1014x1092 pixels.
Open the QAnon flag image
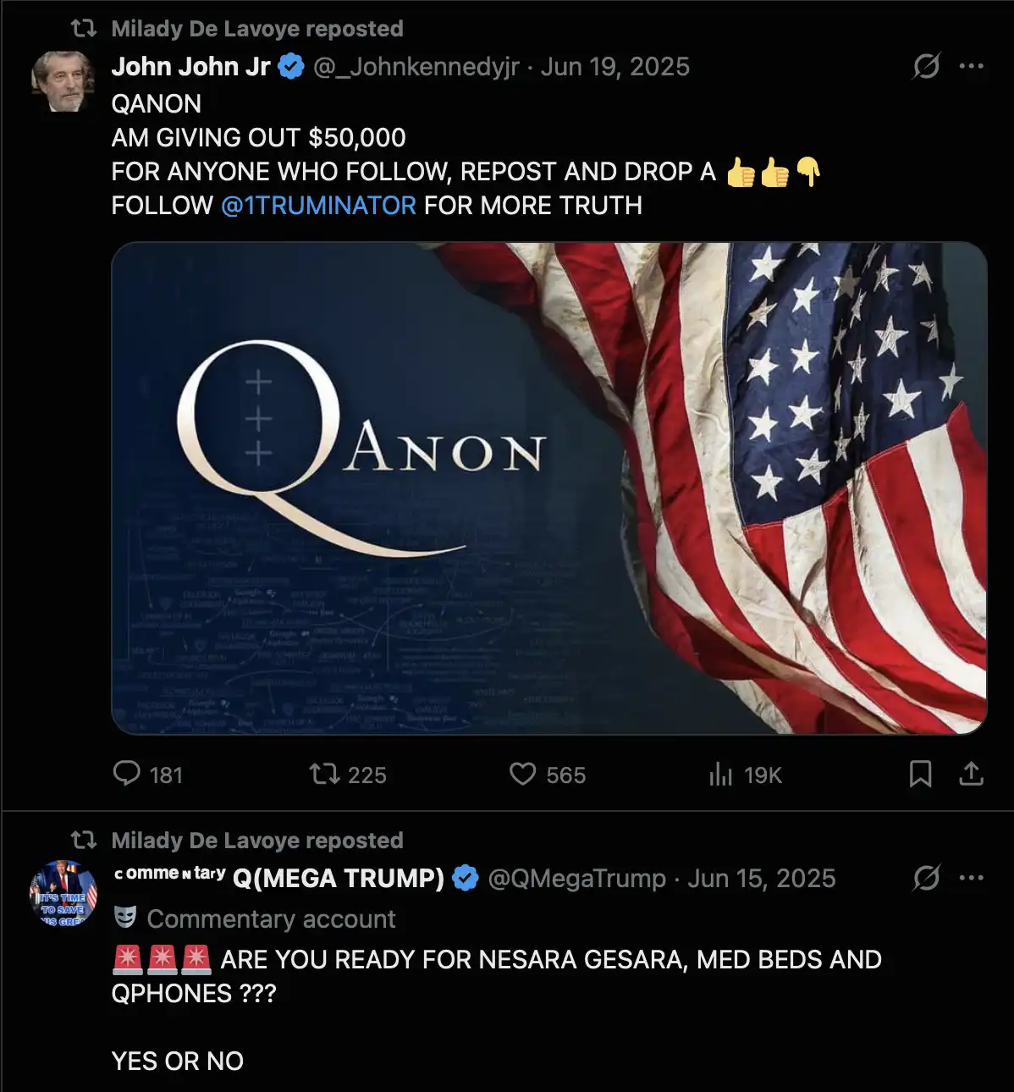coord(548,488)
